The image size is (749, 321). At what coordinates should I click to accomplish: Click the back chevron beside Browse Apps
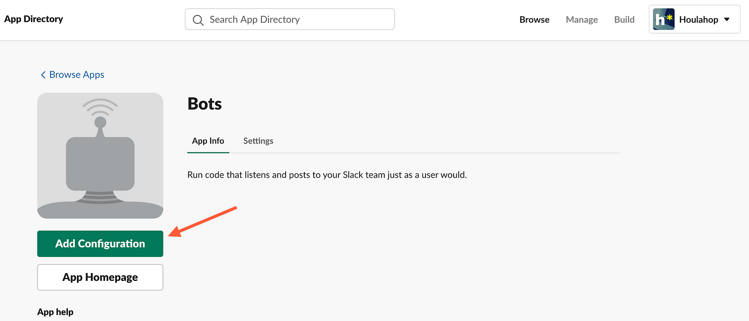click(43, 75)
